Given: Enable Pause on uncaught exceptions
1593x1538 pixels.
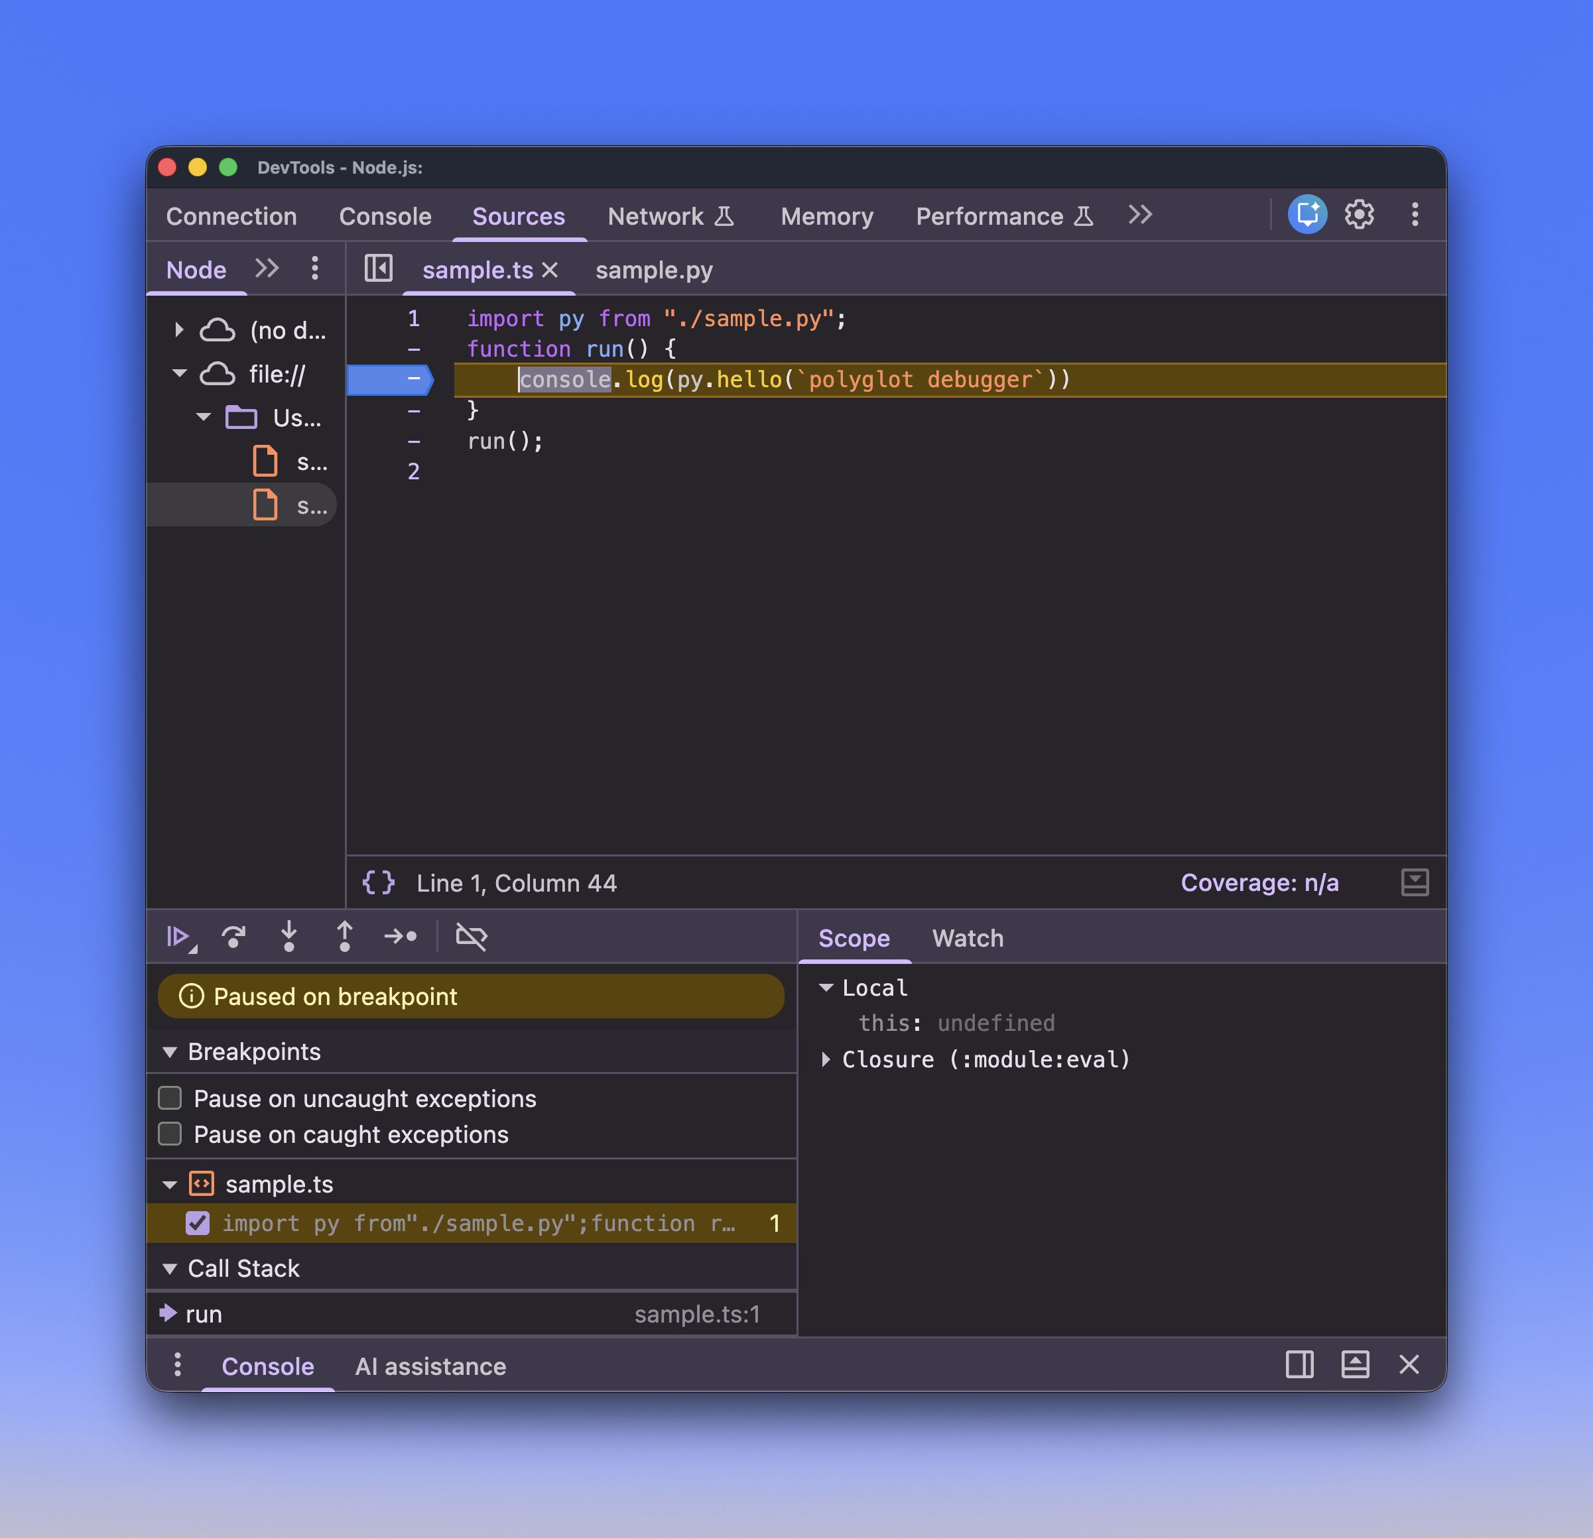Looking at the screenshot, I should 170,1098.
